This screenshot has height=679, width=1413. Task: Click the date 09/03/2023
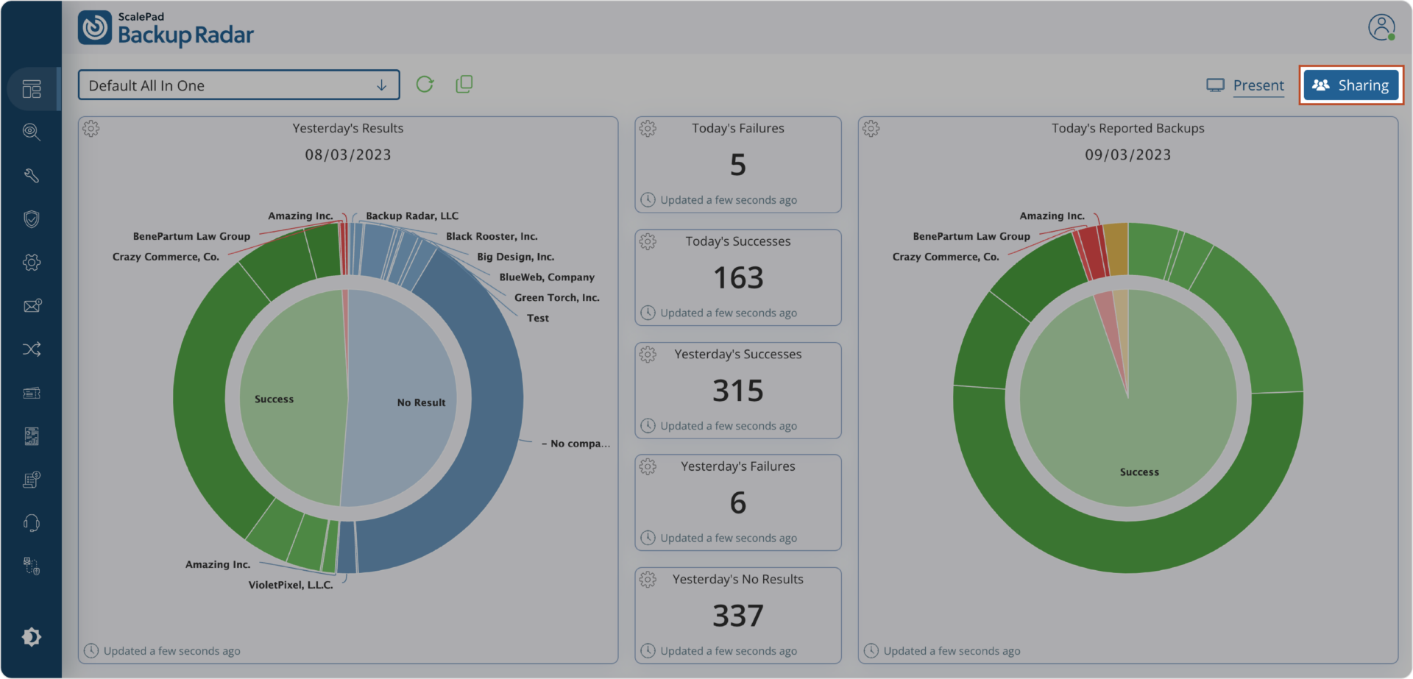[x=1127, y=155]
